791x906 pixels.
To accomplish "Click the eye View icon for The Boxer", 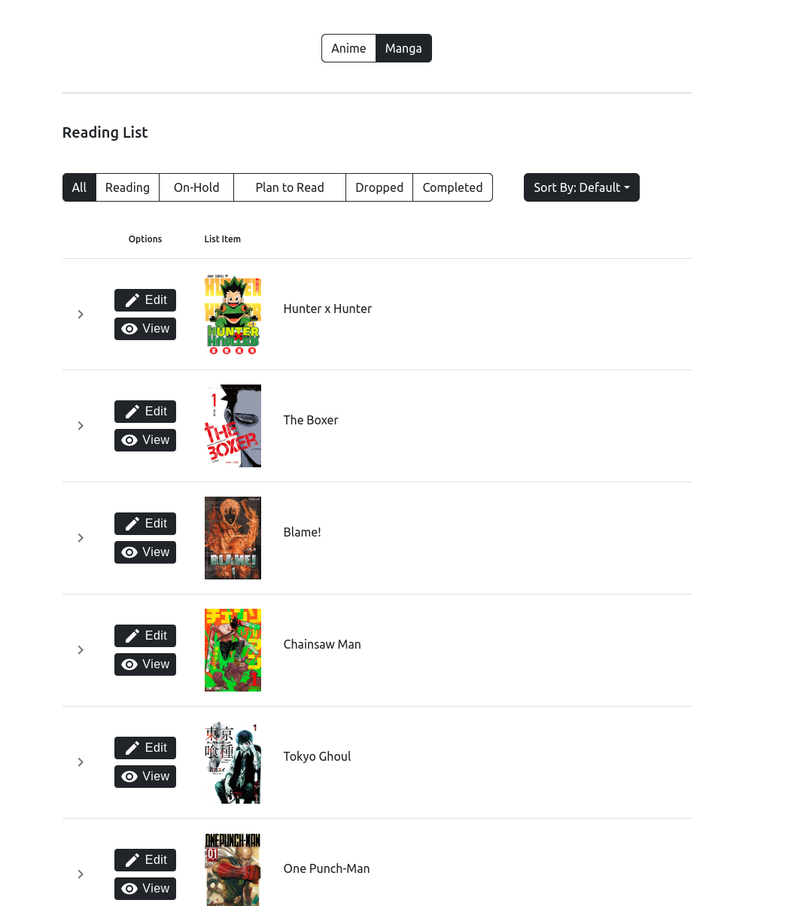I will (129, 440).
